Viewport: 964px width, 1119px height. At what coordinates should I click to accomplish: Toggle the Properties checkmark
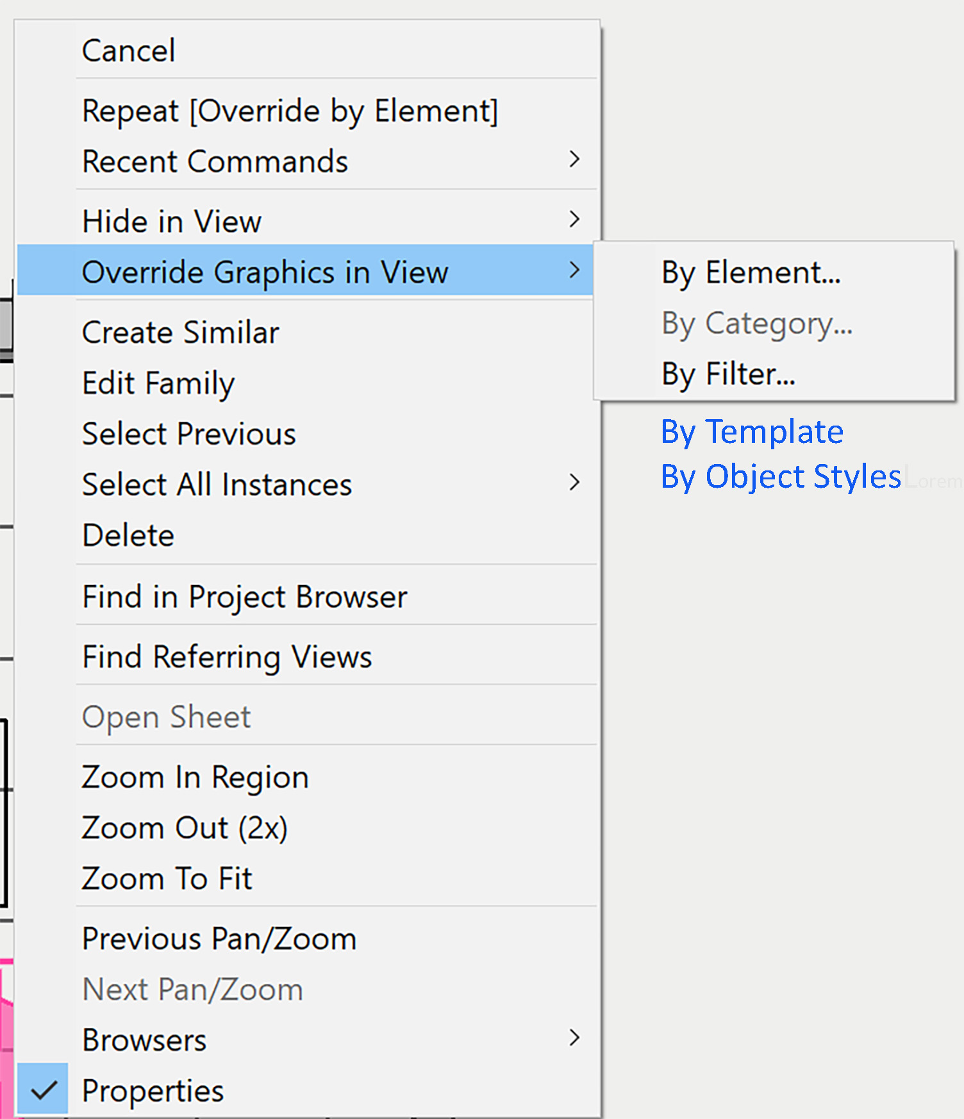pyautogui.click(x=152, y=1090)
